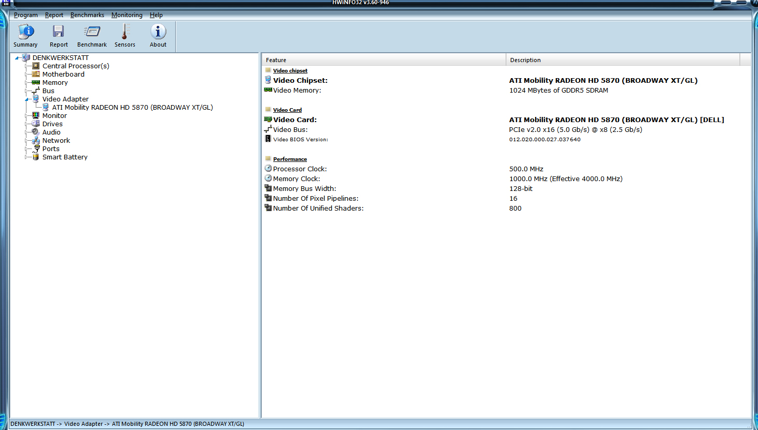The image size is (758, 430).
Task: Select Motherboard in the tree
Action: 63,74
